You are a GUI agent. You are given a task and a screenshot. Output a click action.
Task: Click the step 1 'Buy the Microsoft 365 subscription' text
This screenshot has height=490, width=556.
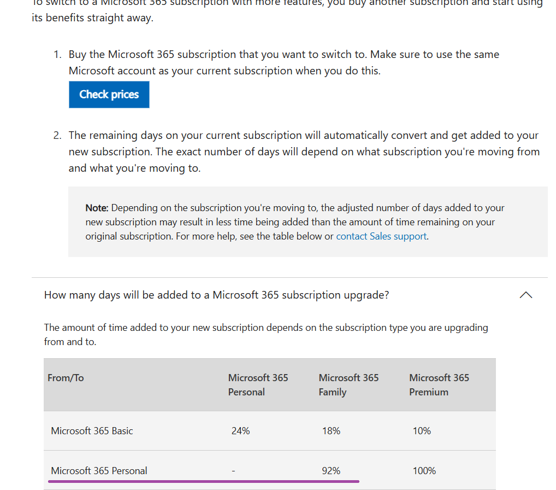284,62
